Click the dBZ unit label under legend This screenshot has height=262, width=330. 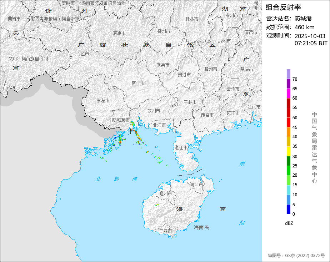coord(289,223)
